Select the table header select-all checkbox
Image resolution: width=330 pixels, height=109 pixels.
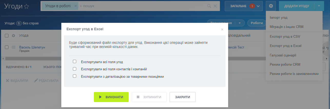7,35
